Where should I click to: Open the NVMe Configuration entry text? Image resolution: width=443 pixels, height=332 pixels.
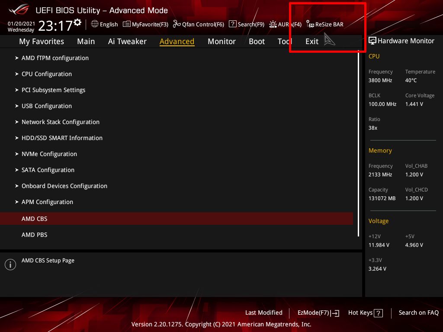pos(49,154)
